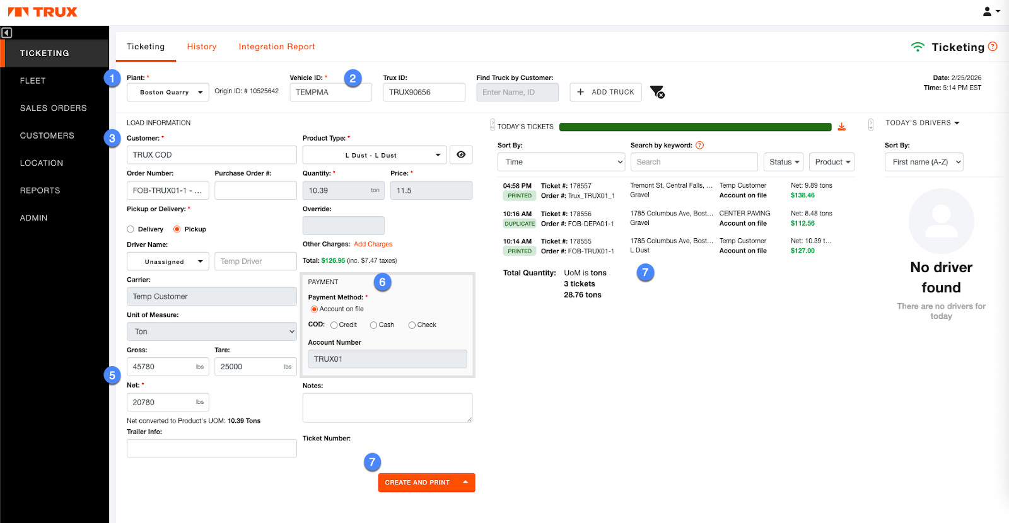
Task: Click the Add Charges link
Action: click(x=373, y=244)
